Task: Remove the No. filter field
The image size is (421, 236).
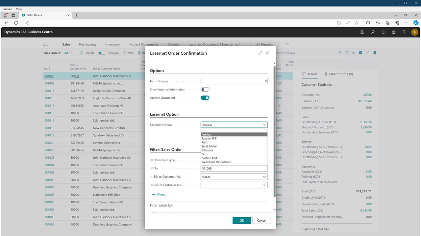Action: click(x=152, y=168)
